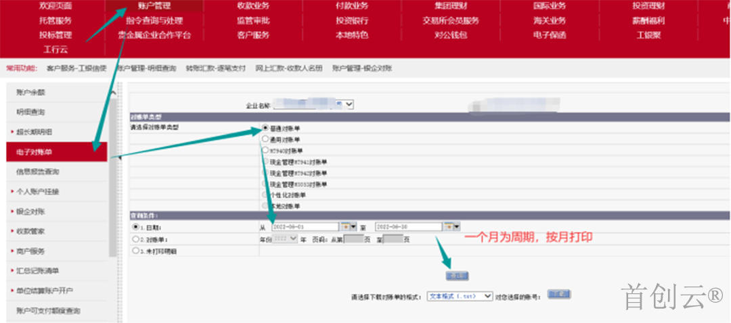Select query condition 2. 对账单 radio
731x323 pixels.
pyautogui.click(x=135, y=239)
